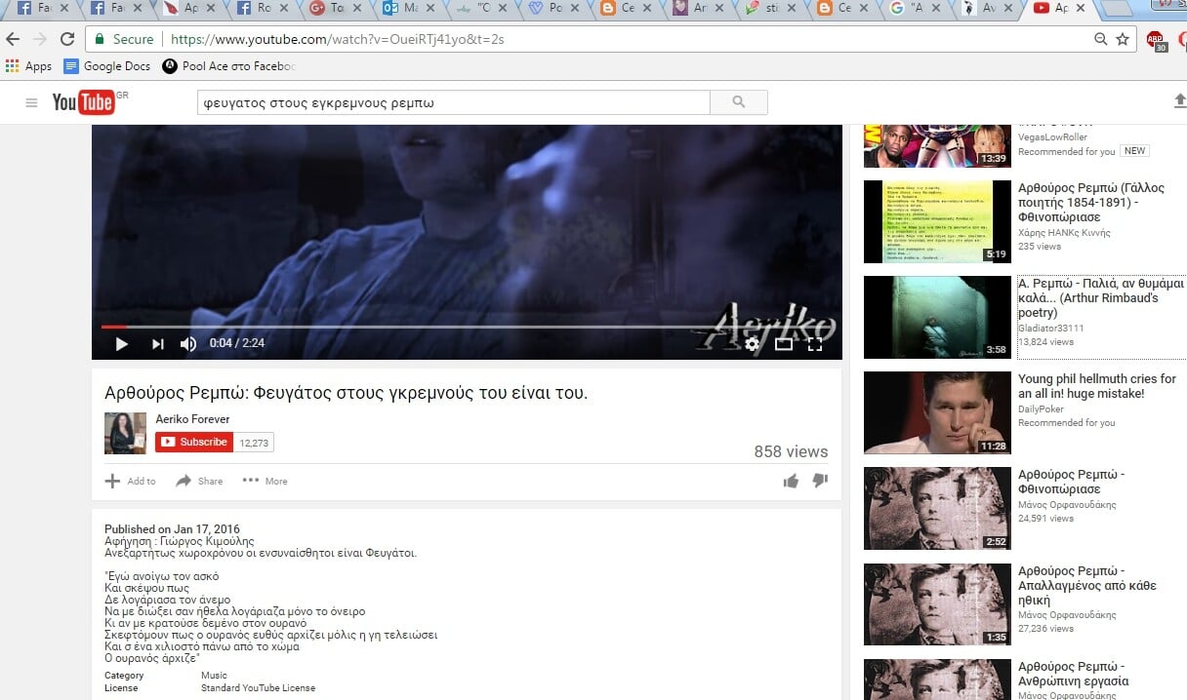1187x700 pixels.
Task: Focus the YouTube search field
Action: point(453,102)
